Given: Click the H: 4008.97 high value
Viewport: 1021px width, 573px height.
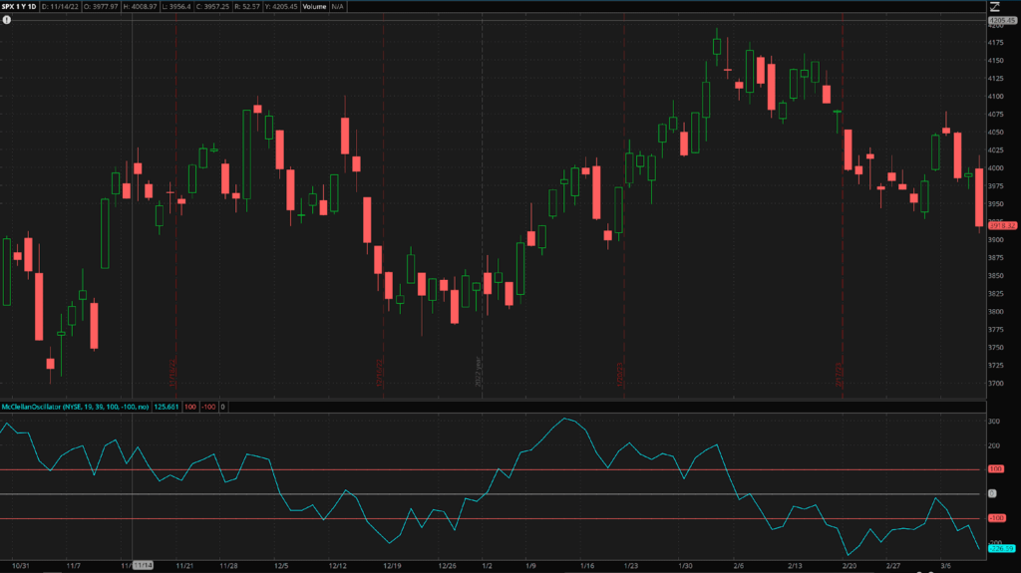Looking at the screenshot, I should pos(140,7).
